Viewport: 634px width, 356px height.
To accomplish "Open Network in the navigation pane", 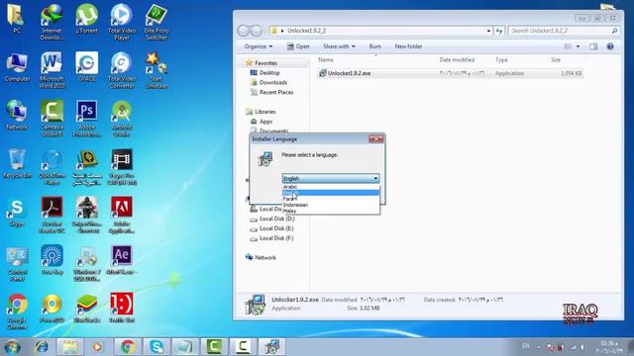I will click(265, 257).
